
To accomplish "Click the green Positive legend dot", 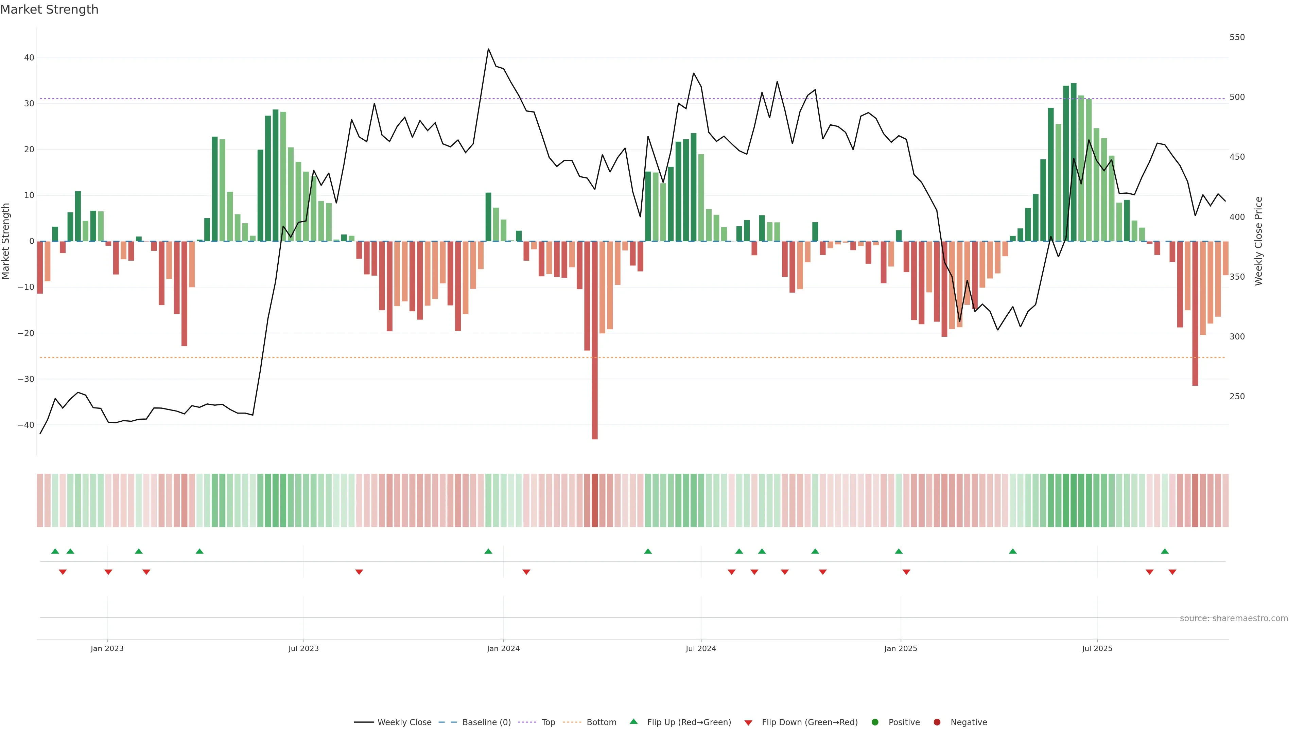I will click(875, 722).
